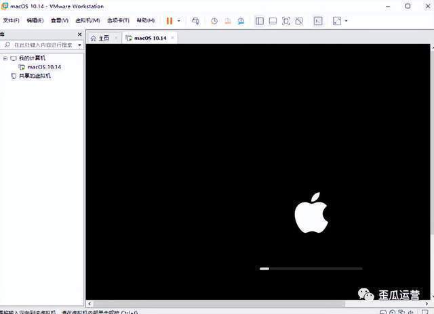Image resolution: width=434 pixels, height=314 pixels.
Task: Click the stretch guest display icon
Action: point(337,21)
